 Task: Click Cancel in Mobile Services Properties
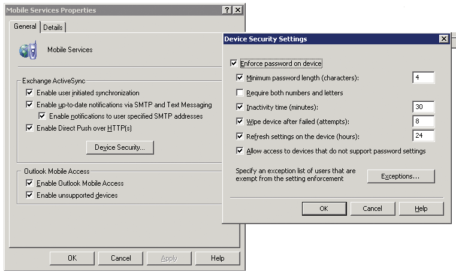pyautogui.click(x=120, y=258)
